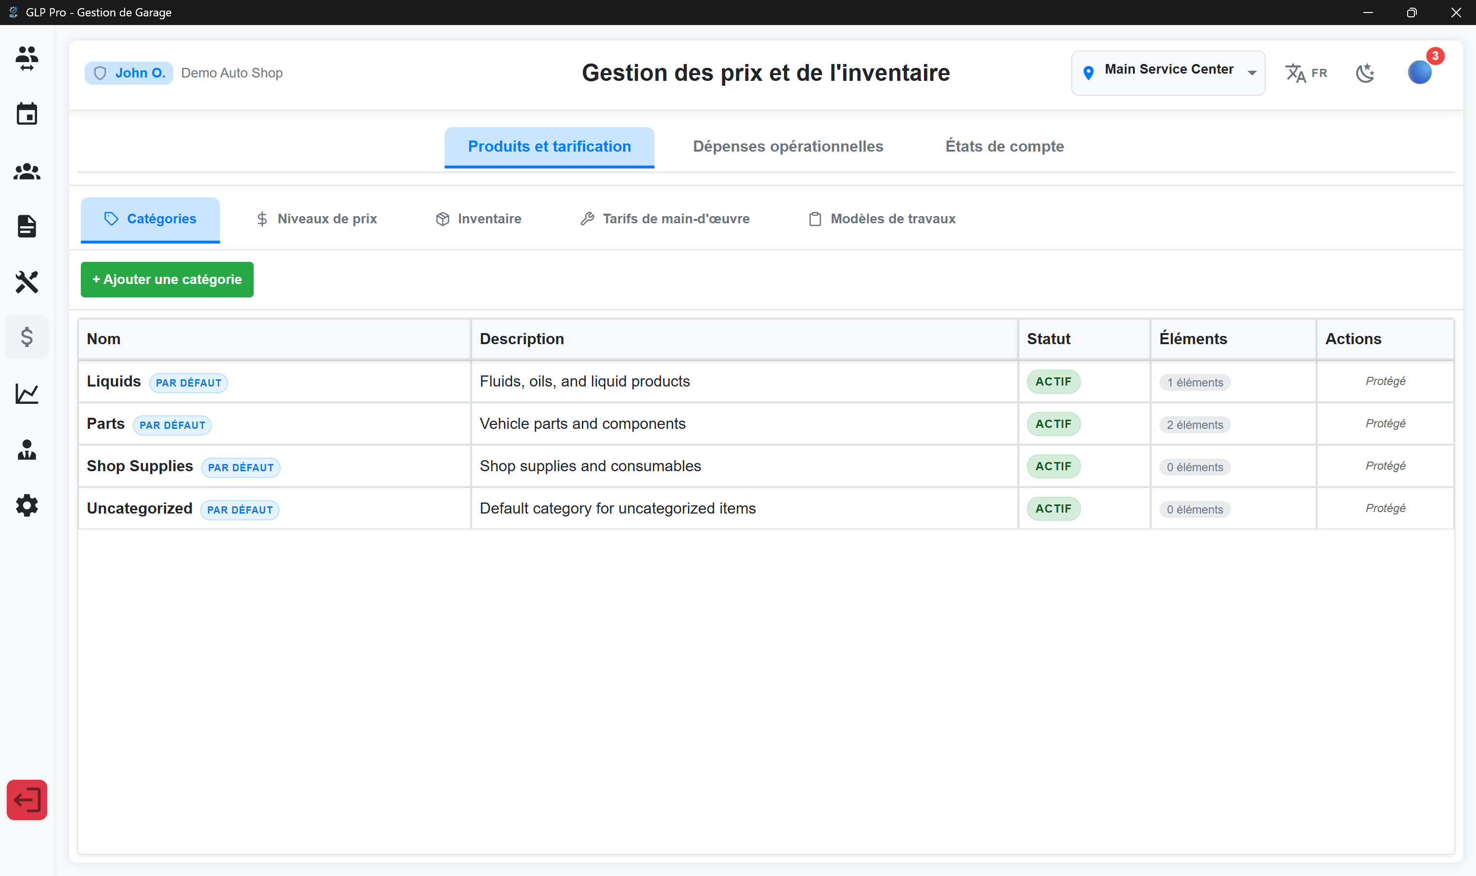
Task: Click PAR DÉFAUT badge on Liquids row
Action: pyautogui.click(x=188, y=383)
